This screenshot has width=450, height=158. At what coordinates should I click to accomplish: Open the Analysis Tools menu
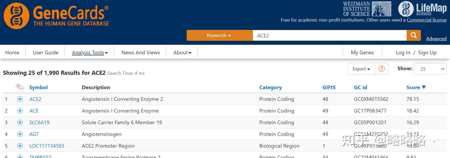pyautogui.click(x=90, y=52)
